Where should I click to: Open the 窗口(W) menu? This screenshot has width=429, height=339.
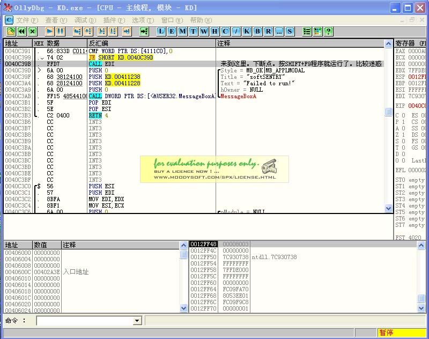(x=172, y=20)
